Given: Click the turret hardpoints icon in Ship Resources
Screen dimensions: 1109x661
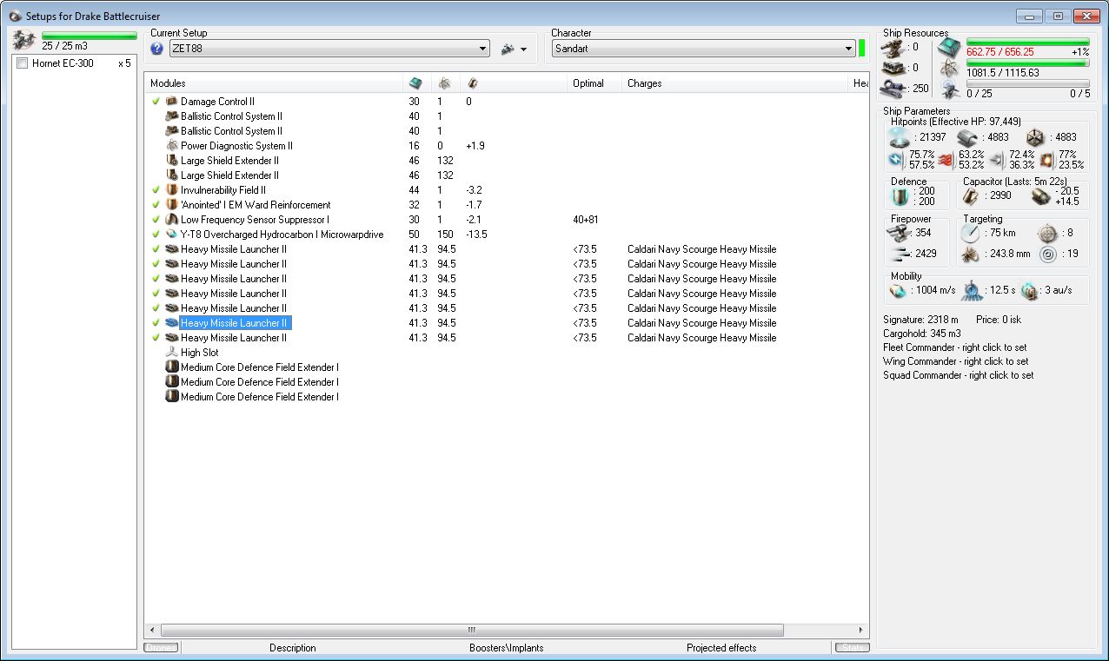Looking at the screenshot, I should point(894,48).
